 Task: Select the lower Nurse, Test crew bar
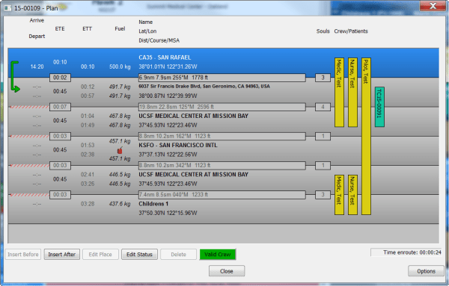click(352, 195)
